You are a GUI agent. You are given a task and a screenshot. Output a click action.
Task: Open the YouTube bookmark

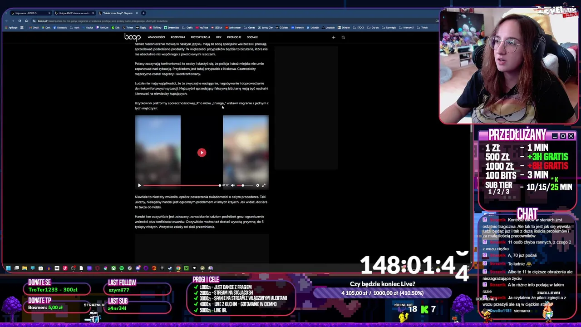click(202, 28)
